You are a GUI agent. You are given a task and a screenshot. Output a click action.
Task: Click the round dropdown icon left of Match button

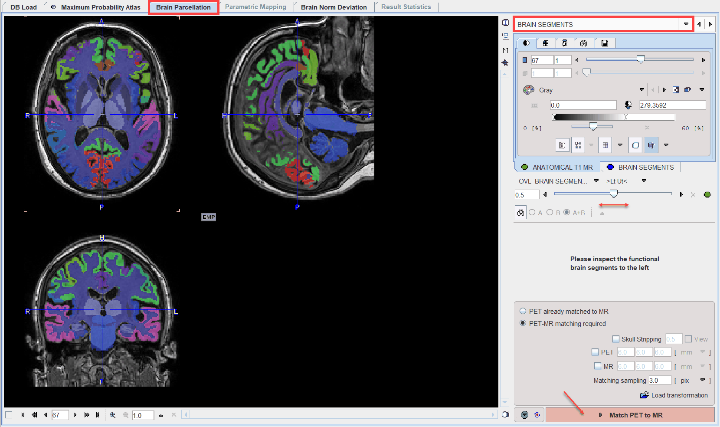click(525, 415)
